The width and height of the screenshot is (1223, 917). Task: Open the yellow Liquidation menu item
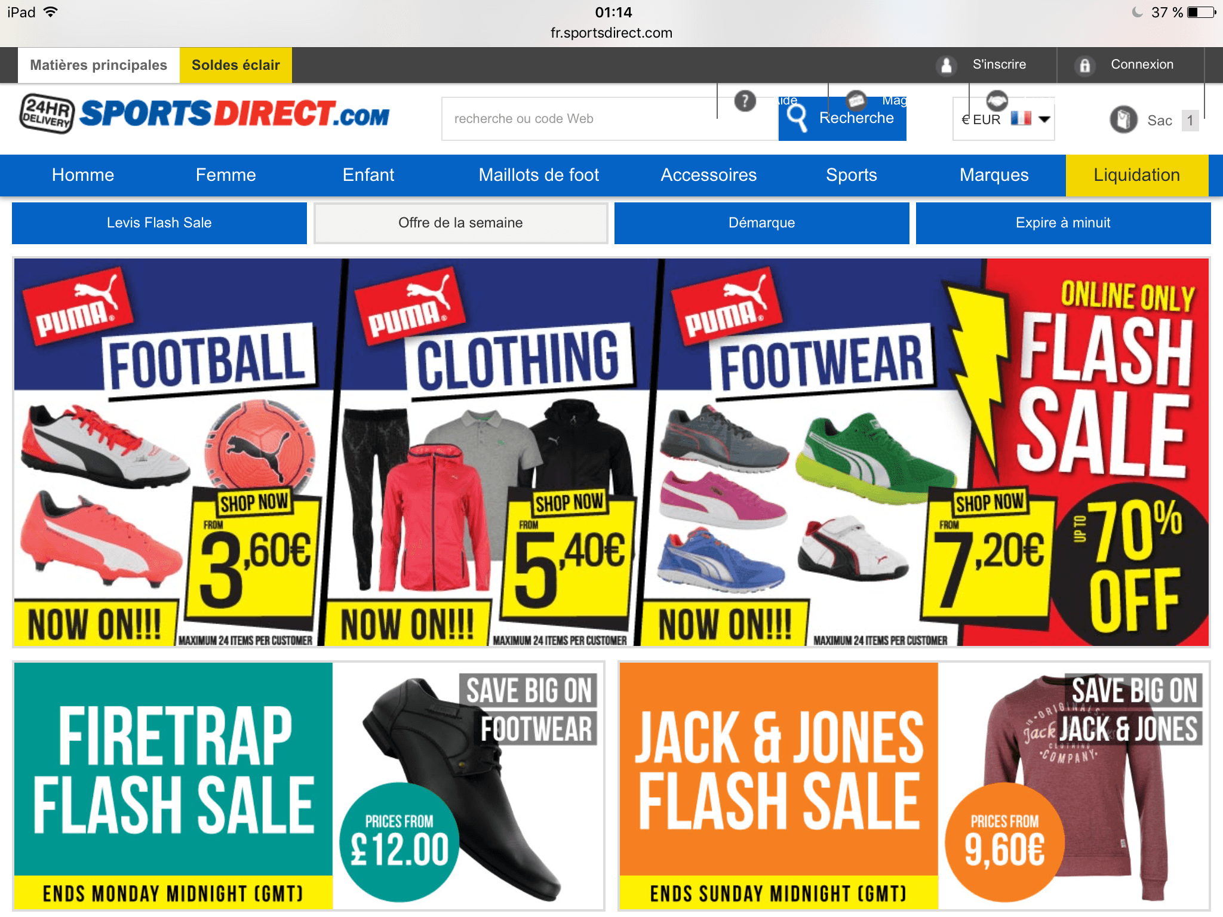(x=1136, y=175)
